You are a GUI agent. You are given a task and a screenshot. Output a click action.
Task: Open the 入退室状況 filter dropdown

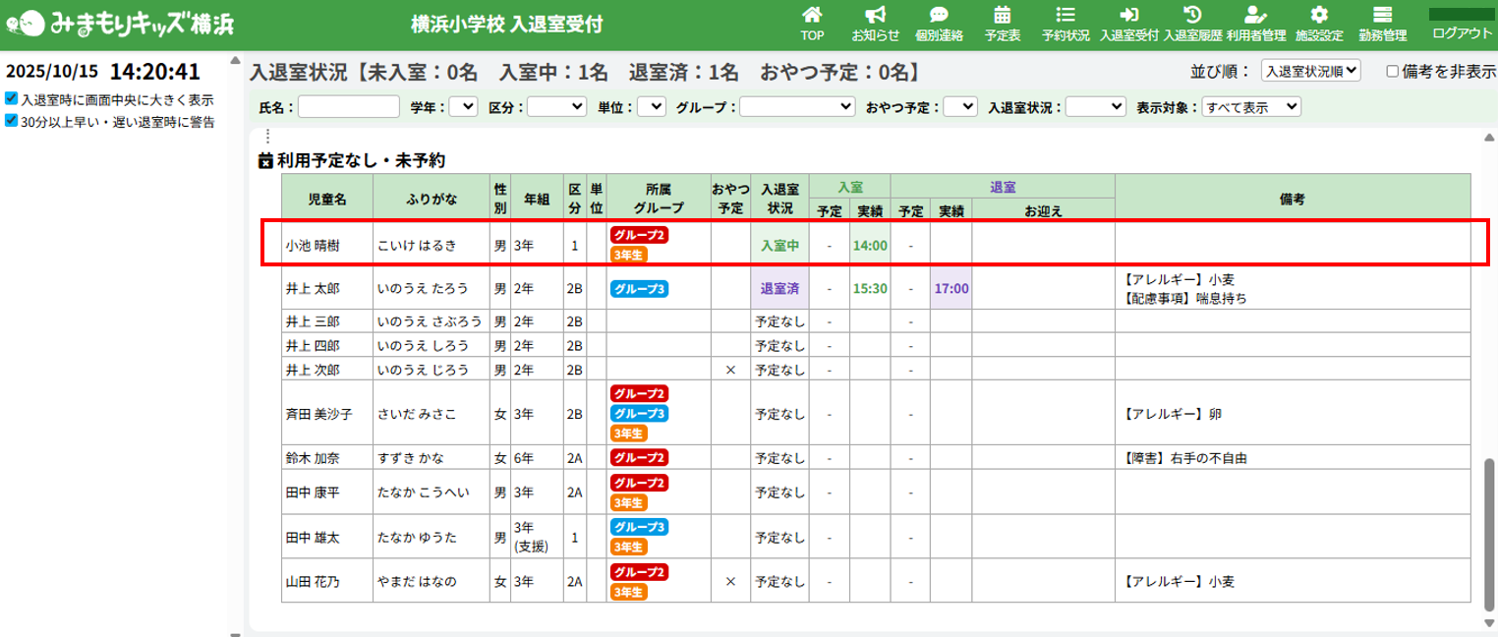pos(1095,106)
